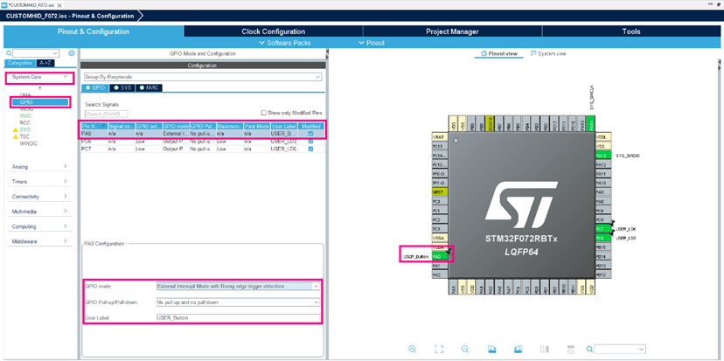
Task: Click the System view icon
Action: click(533, 53)
